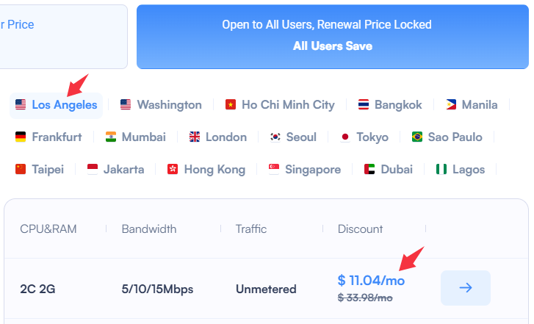Click the Vietnam flag icon
This screenshot has width=534, height=324.
231,104
